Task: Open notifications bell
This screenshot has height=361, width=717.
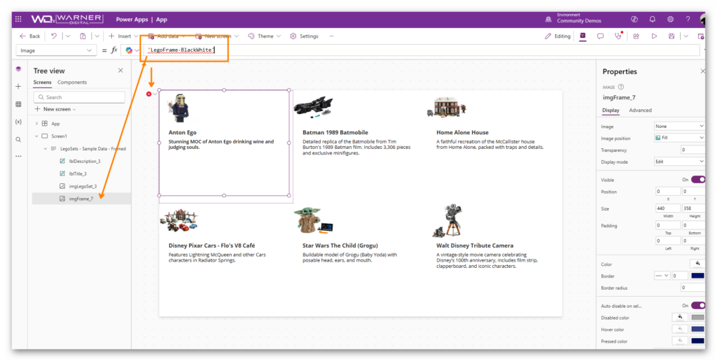Action: (x=653, y=19)
